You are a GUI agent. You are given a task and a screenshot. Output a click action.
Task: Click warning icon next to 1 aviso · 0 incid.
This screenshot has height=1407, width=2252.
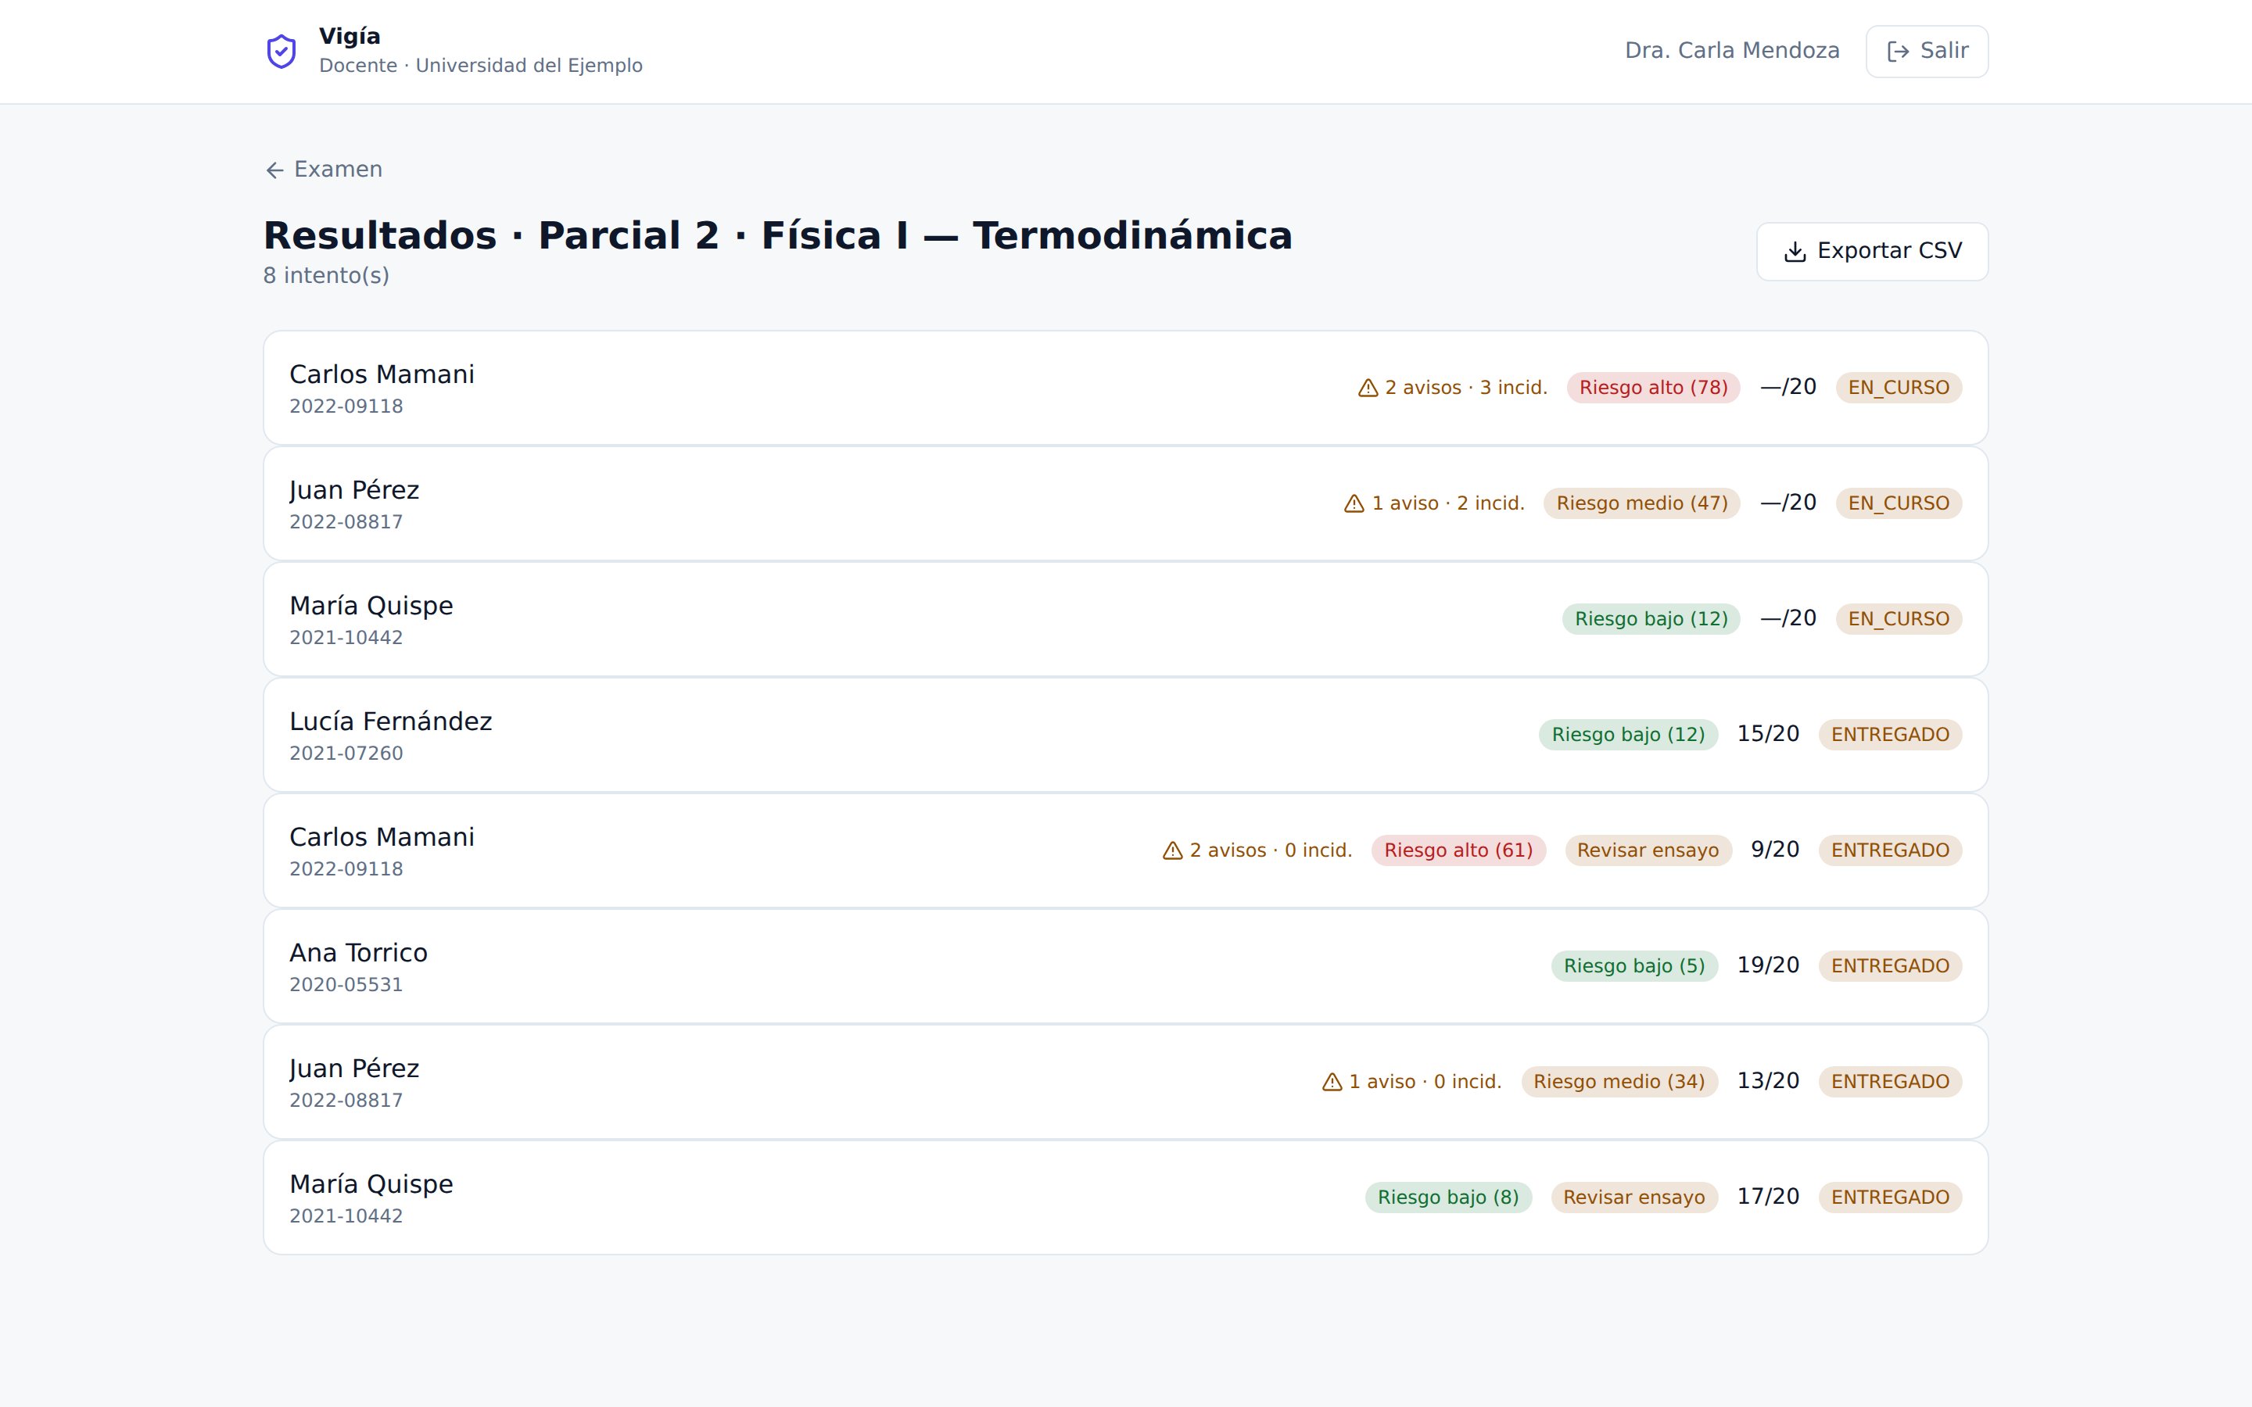(x=1332, y=1083)
